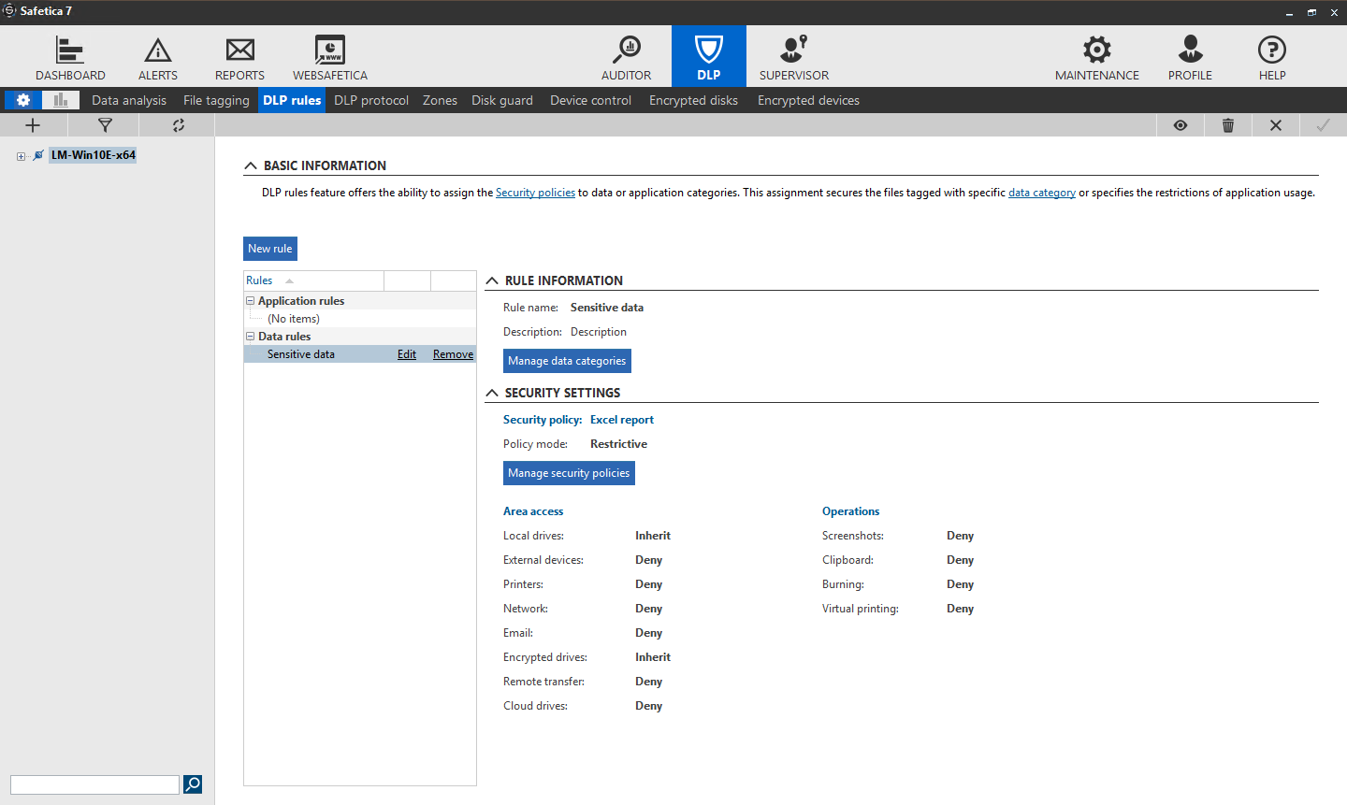Click the Encrypted drives Inherit value
The height and width of the screenshot is (805, 1347).
click(653, 657)
